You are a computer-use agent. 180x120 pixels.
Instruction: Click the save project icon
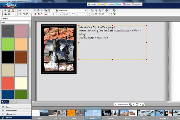pyautogui.click(x=5, y=10)
